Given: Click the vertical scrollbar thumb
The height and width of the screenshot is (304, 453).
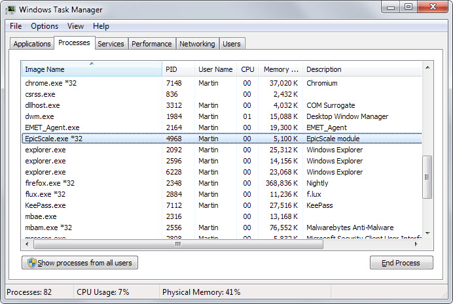Looking at the screenshot, I should pos(427,177).
